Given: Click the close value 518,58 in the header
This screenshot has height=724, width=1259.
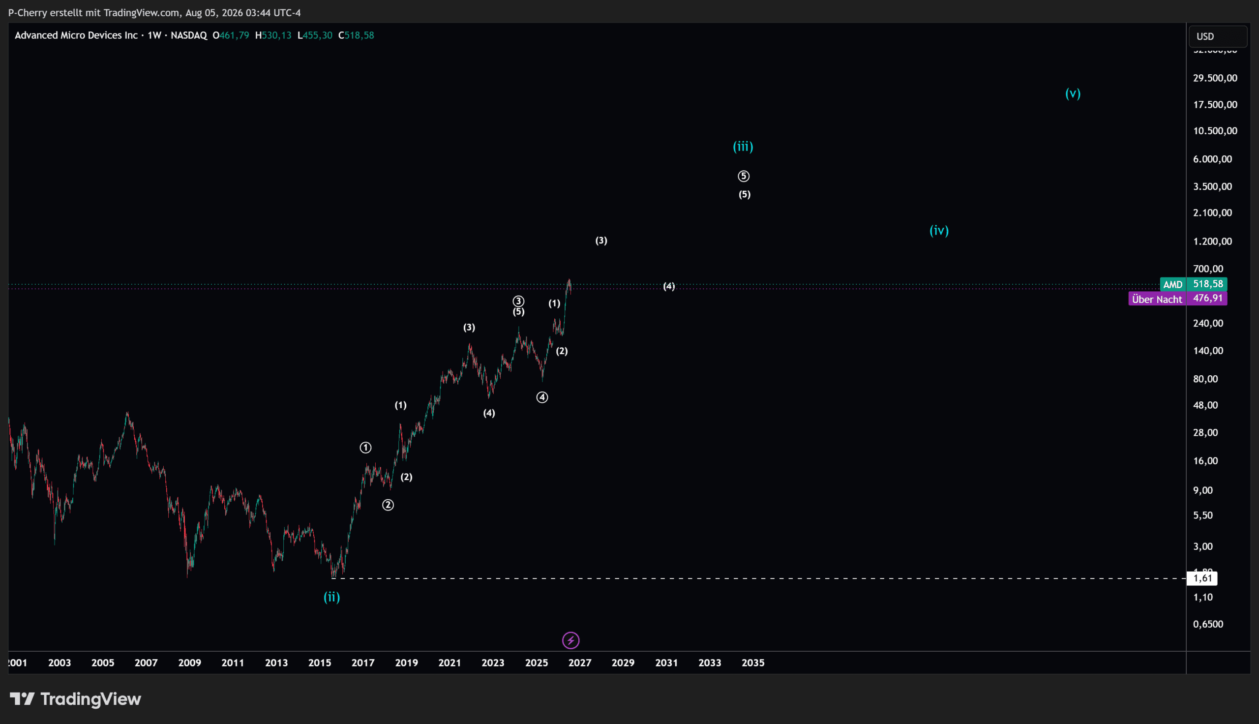Looking at the screenshot, I should click(359, 35).
